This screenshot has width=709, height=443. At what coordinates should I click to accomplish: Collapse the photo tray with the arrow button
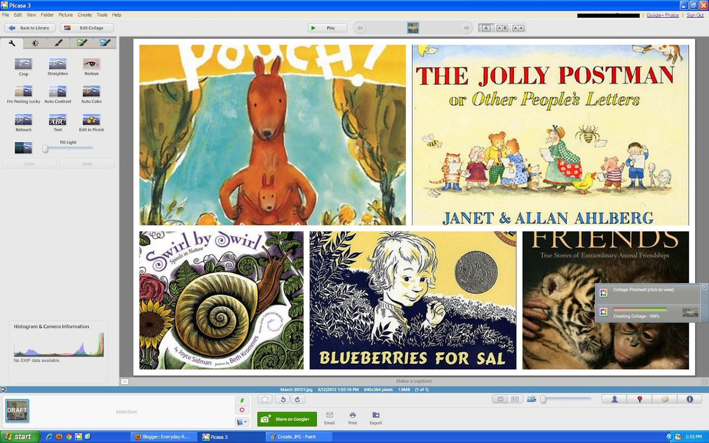(x=3, y=389)
